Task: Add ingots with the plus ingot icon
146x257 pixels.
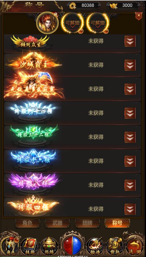Action: tap(114, 6)
